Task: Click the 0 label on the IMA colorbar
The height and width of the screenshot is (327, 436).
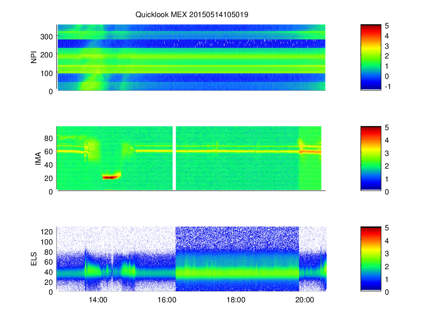Action: (x=387, y=191)
